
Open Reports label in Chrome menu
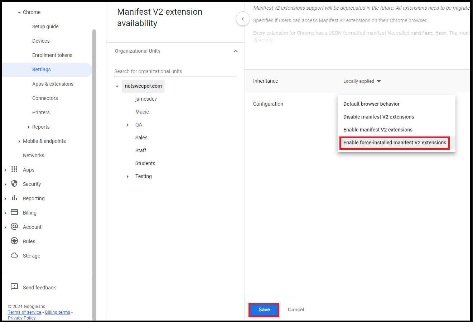click(x=41, y=127)
